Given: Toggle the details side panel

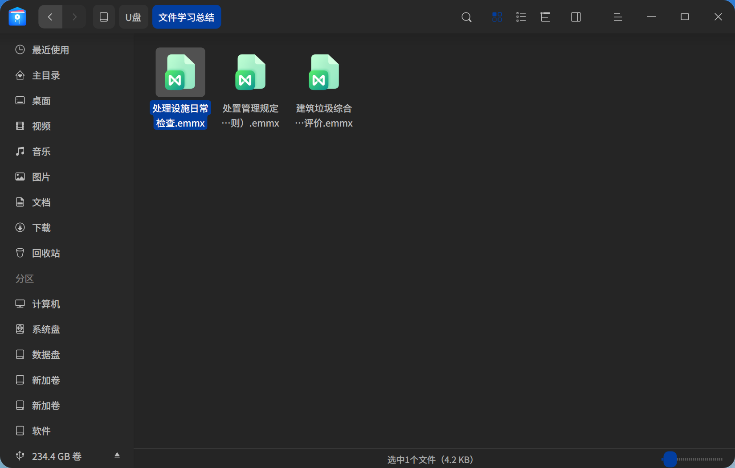Looking at the screenshot, I should tap(576, 17).
